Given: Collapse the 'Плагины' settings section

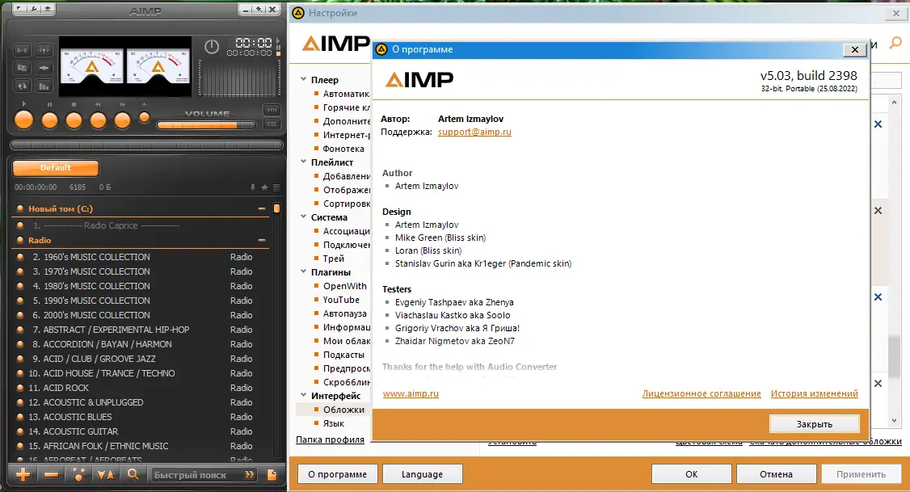Looking at the screenshot, I should (304, 271).
